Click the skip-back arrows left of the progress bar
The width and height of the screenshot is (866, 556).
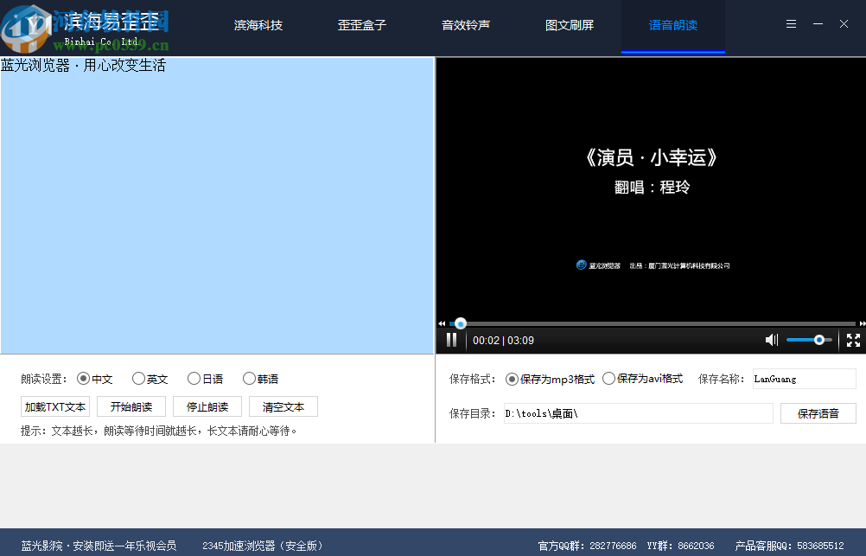click(x=441, y=323)
